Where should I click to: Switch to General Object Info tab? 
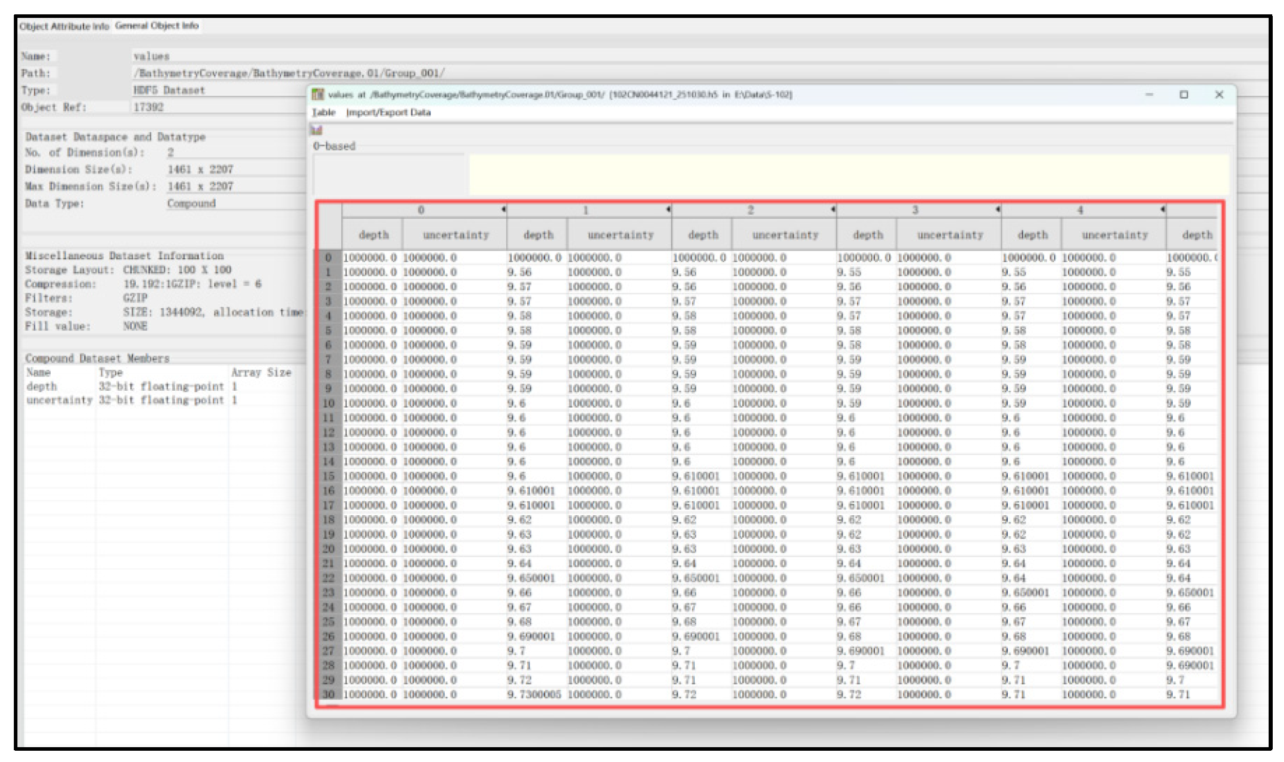pyautogui.click(x=157, y=26)
